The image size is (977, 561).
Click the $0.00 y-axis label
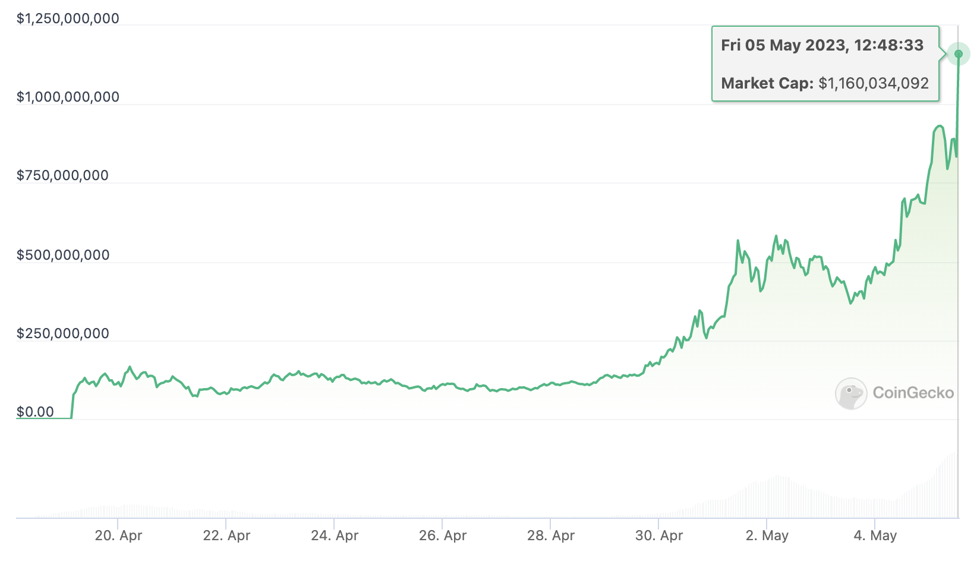tap(35, 412)
